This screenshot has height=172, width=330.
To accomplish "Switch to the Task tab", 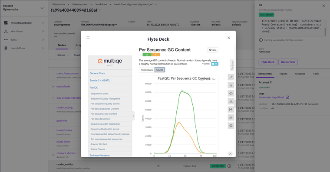I will 316,74.
